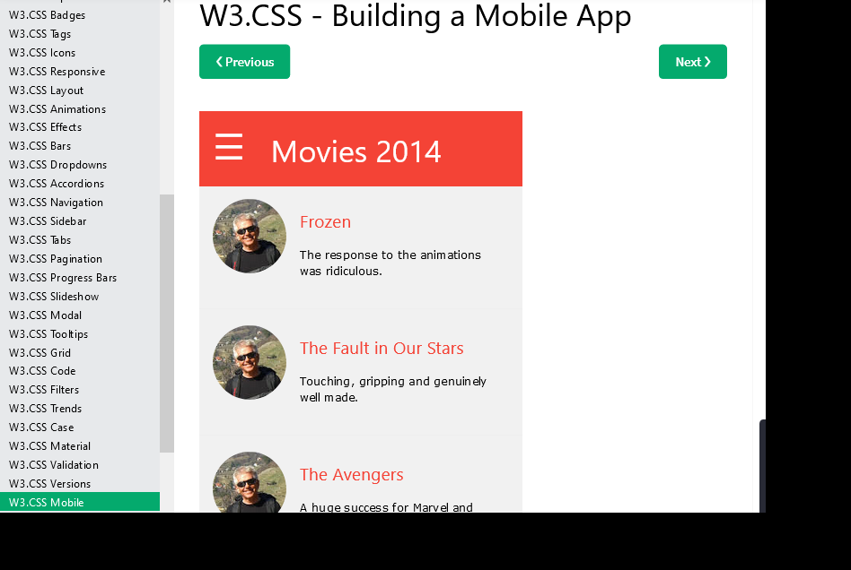The height and width of the screenshot is (570, 851).
Task: Click the page heading Building a Mobile App
Action: click(416, 15)
